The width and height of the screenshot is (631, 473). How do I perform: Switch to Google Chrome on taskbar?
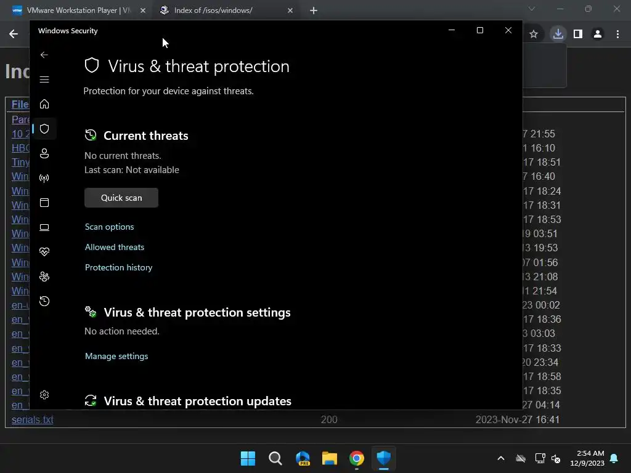tap(357, 458)
